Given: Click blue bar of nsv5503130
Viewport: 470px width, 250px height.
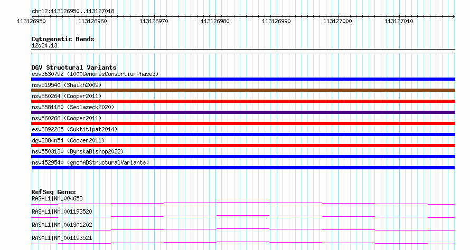Looking at the screenshot, I should (x=243, y=157).
